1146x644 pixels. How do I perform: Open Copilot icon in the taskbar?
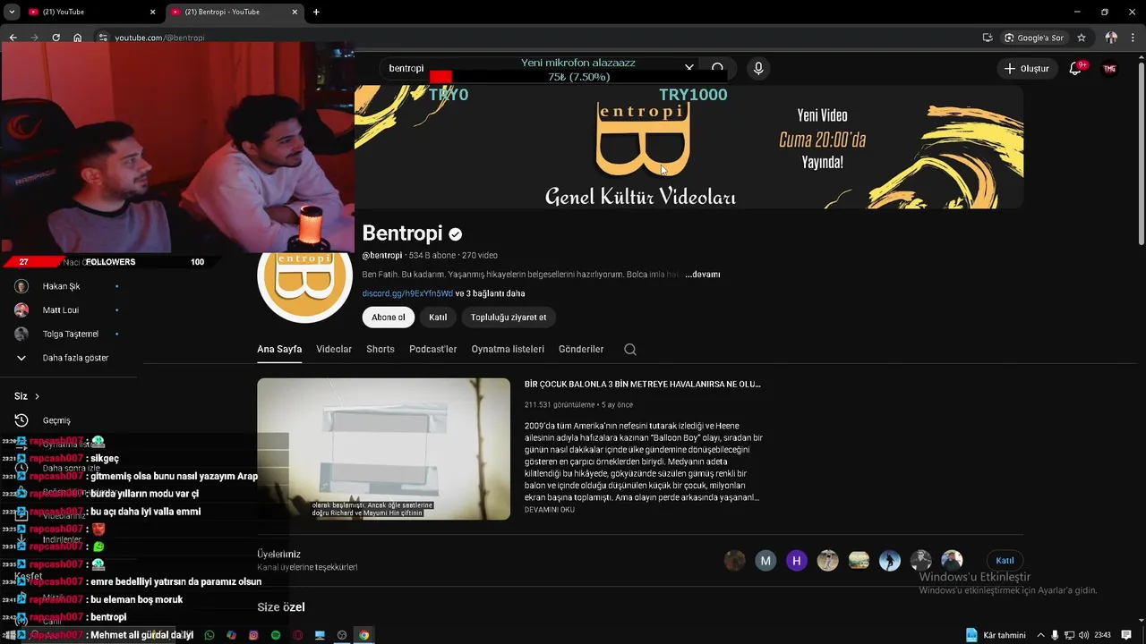(x=232, y=635)
